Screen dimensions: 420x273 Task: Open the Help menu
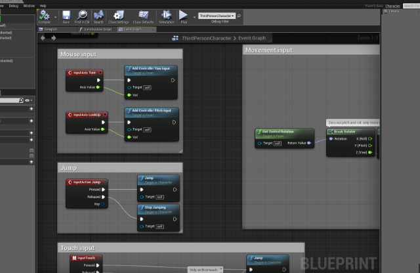tap(43, 6)
